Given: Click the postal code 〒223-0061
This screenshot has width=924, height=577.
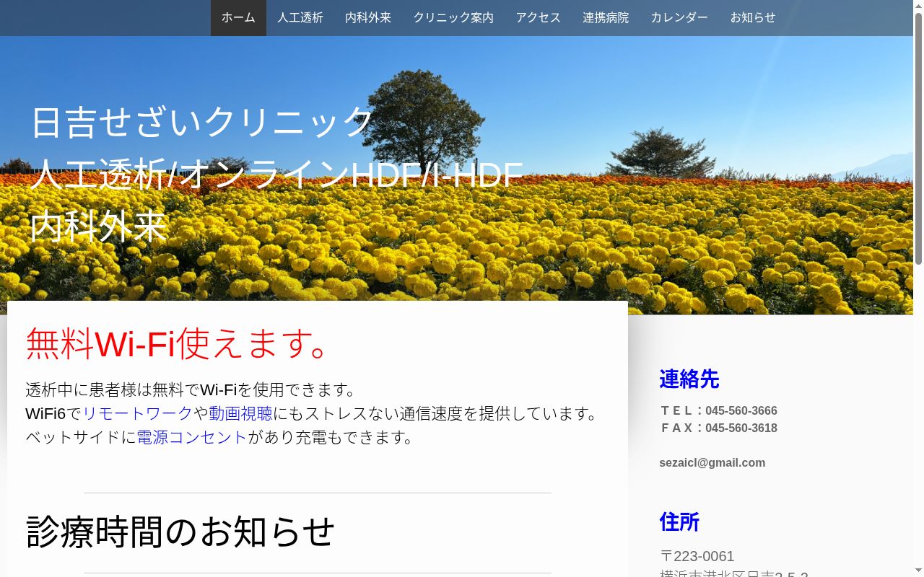Looking at the screenshot, I should pos(697,556).
